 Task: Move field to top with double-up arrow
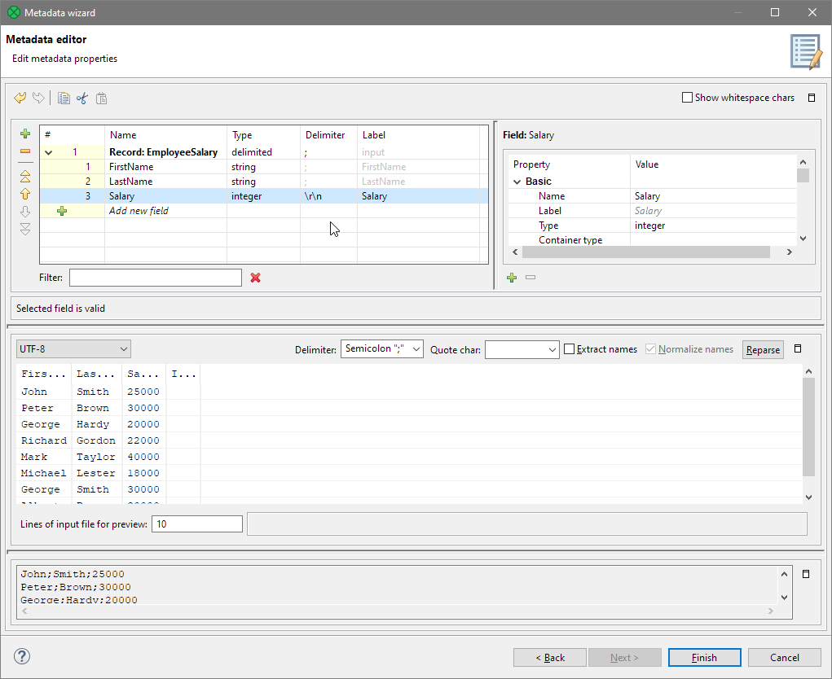[x=25, y=175]
